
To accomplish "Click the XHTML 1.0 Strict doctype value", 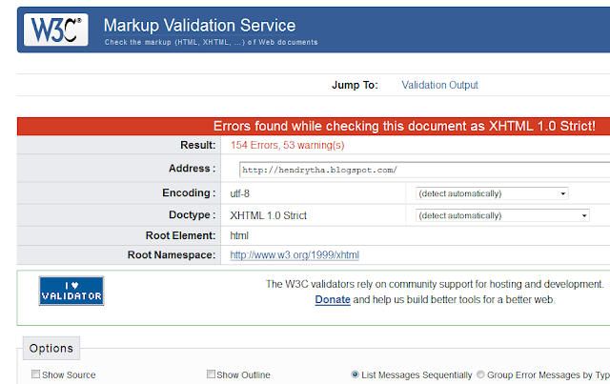I will (x=268, y=215).
